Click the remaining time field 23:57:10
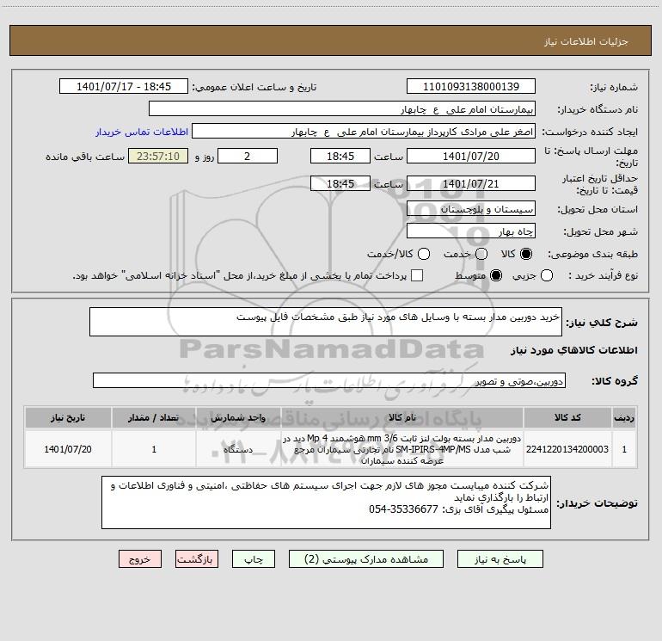Screen dimensions: 662x641 pyautogui.click(x=158, y=156)
